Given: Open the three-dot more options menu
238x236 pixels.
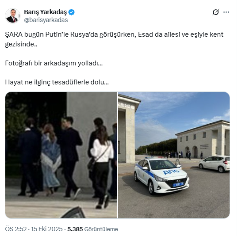Looking at the screenshot, I should tap(226, 12).
